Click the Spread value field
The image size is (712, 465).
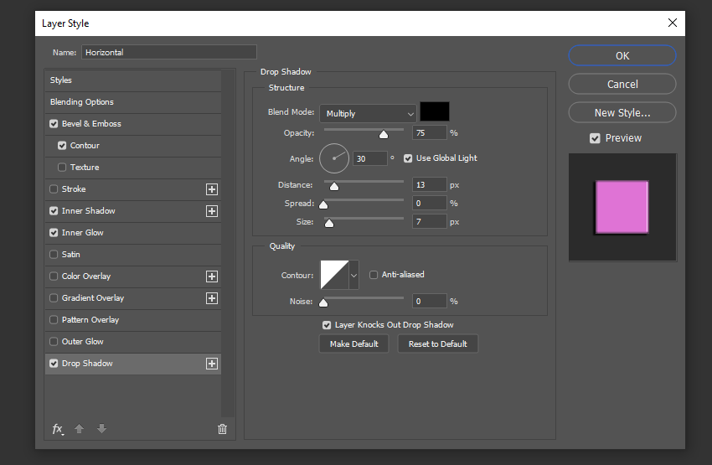[x=429, y=203]
